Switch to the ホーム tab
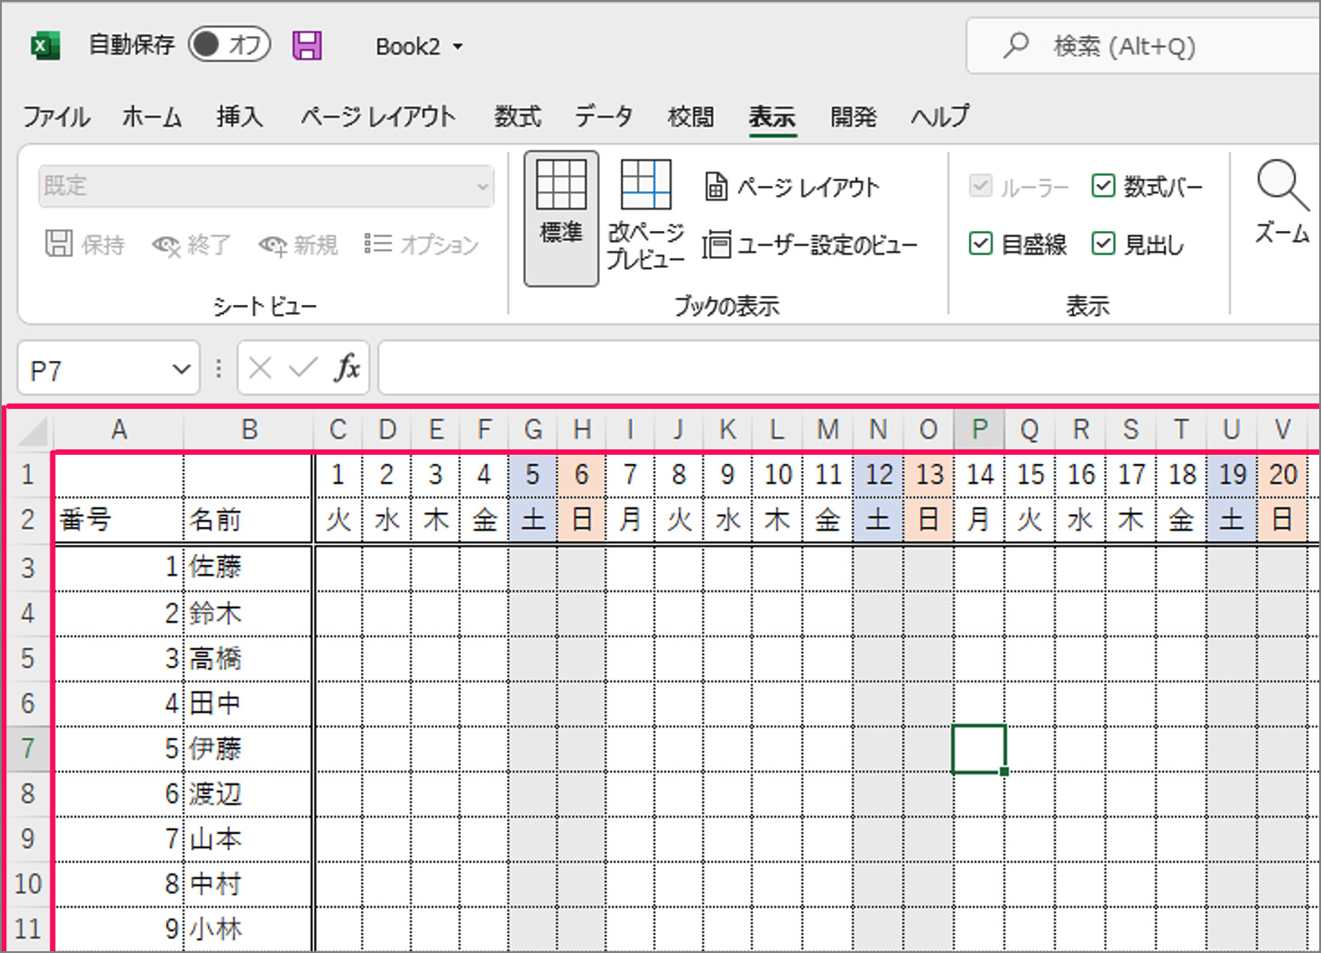This screenshot has width=1321, height=953. coord(152,116)
